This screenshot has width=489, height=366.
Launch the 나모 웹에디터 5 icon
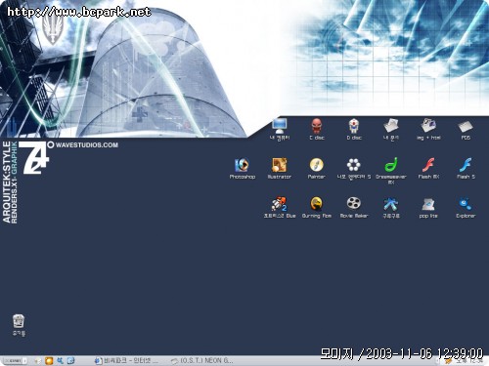[x=354, y=168]
